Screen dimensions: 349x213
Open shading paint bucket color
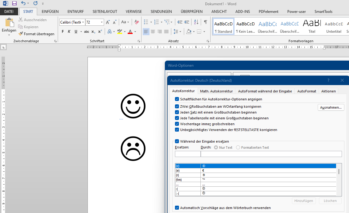189,32
